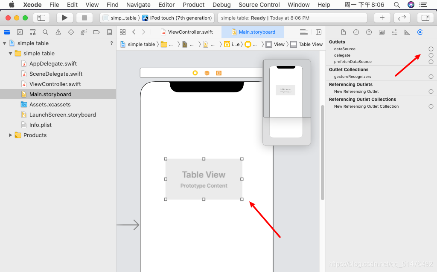437x272 pixels.
Task: Open the Breakpoint navigator
Action: [x=96, y=32]
